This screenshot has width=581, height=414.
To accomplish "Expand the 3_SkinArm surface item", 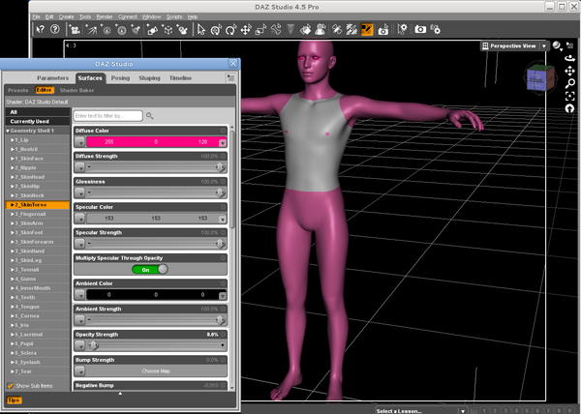I will [x=13, y=223].
